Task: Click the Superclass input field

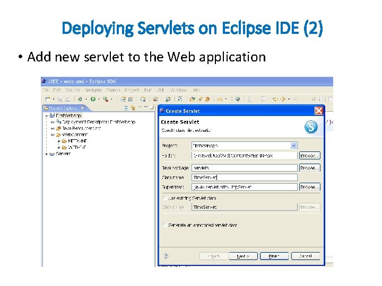Action: 245,187
